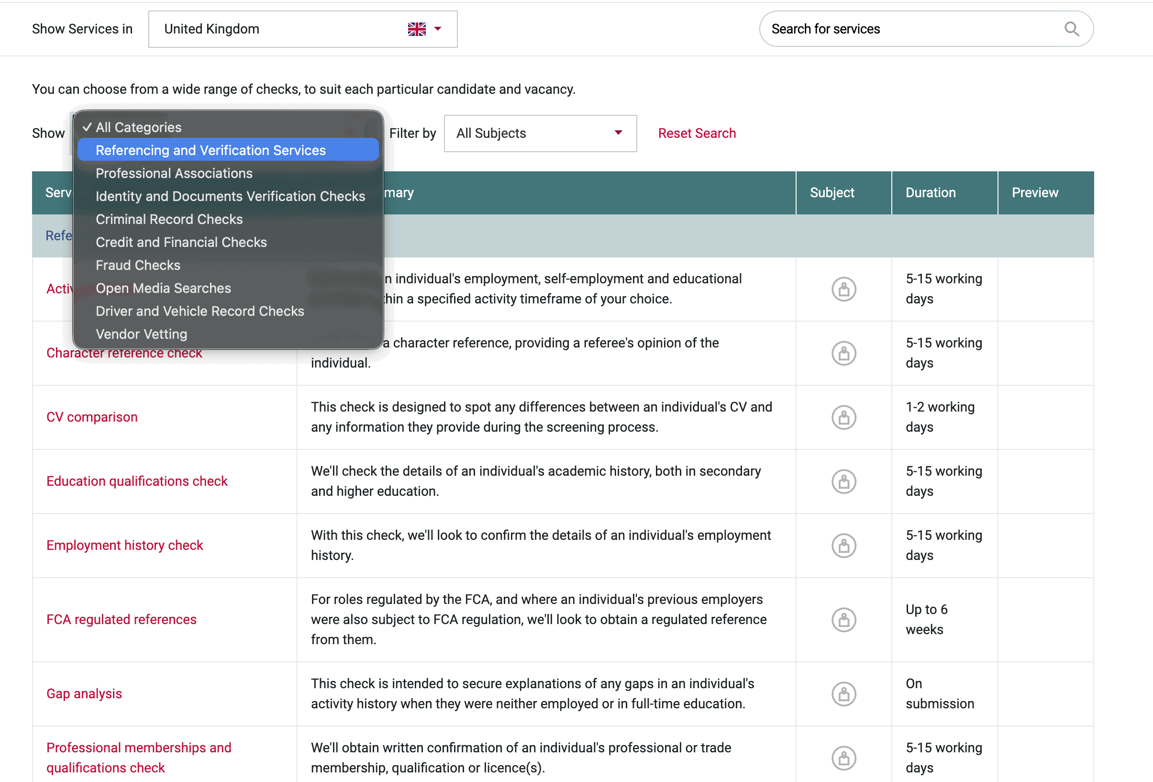This screenshot has width=1153, height=782.
Task: Click the Search for services field
Action: (x=926, y=29)
